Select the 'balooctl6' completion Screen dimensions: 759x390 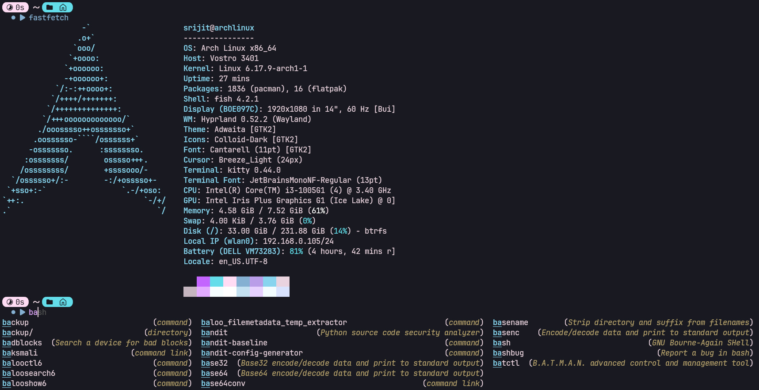tap(97, 363)
